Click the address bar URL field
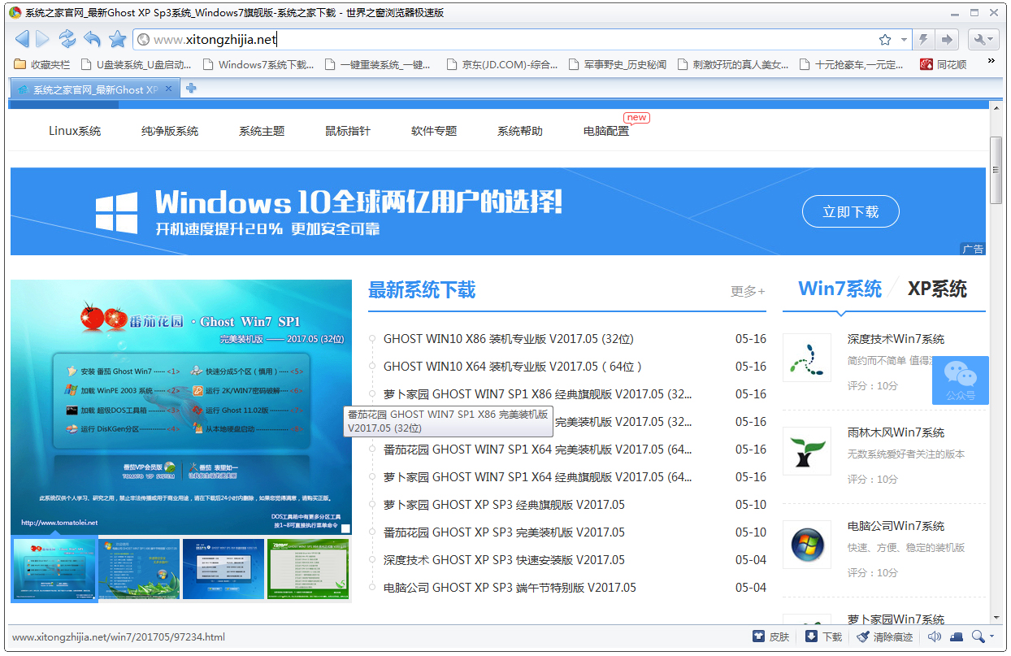1011x656 pixels. click(x=504, y=40)
